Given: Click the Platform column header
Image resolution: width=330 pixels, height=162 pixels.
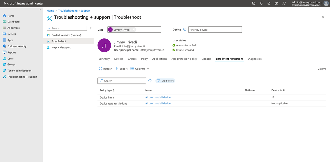Looking at the screenshot, I should click(250, 90).
